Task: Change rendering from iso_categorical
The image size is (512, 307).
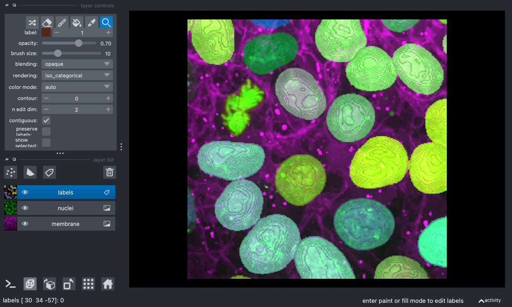Action: (77, 75)
